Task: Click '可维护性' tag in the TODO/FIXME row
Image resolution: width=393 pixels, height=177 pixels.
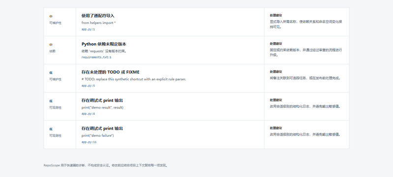Action: 55,79
